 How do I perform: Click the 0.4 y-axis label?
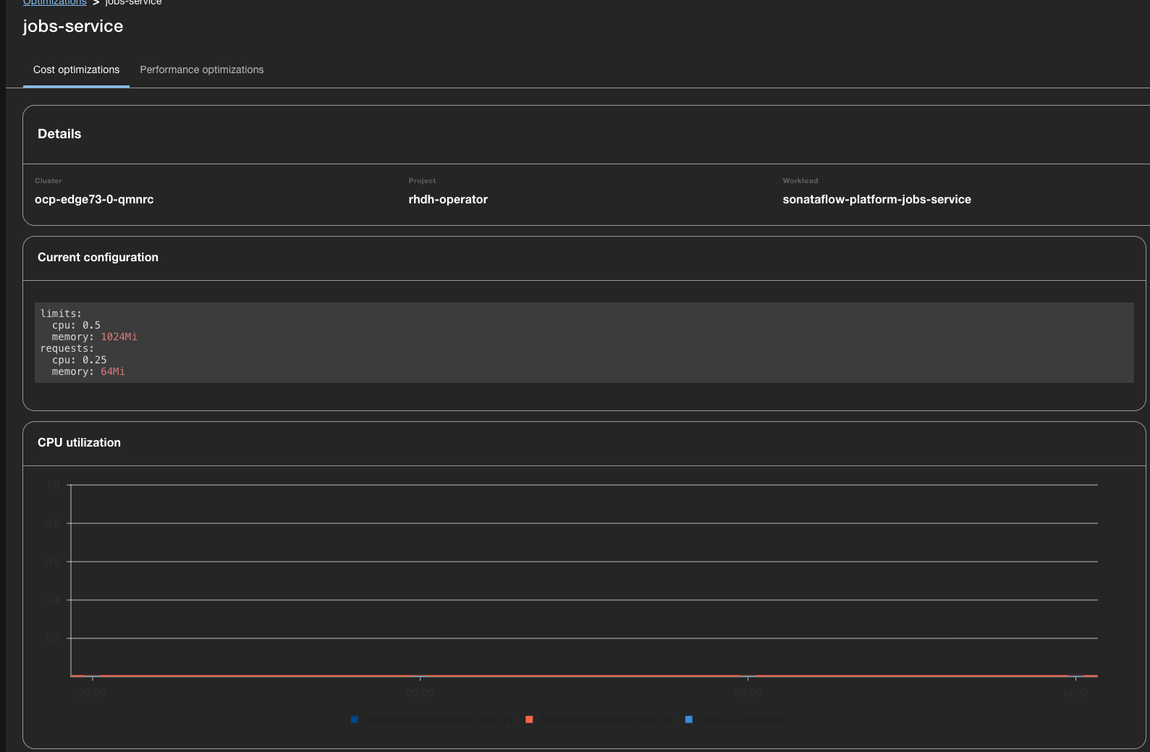pyautogui.click(x=53, y=600)
